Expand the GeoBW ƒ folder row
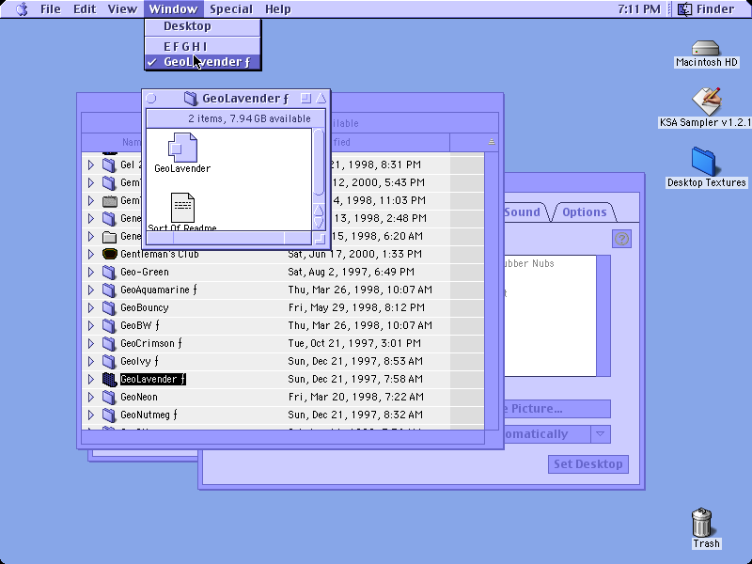The image size is (752, 564). 91,325
